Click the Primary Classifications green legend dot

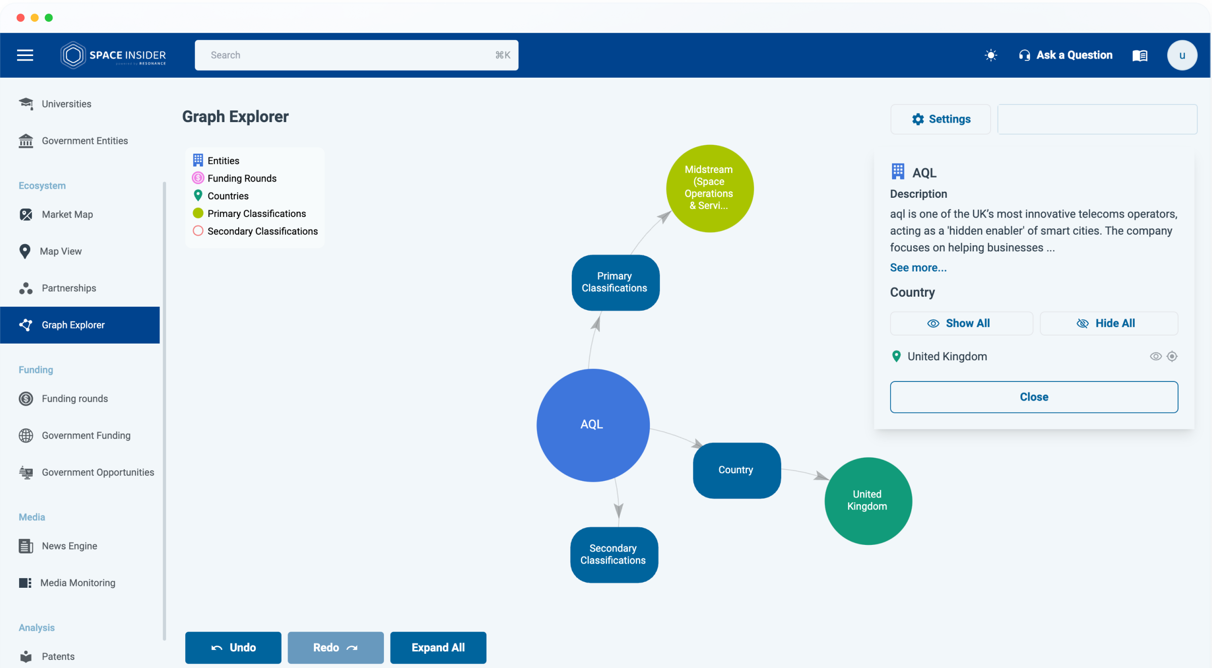pyautogui.click(x=198, y=213)
